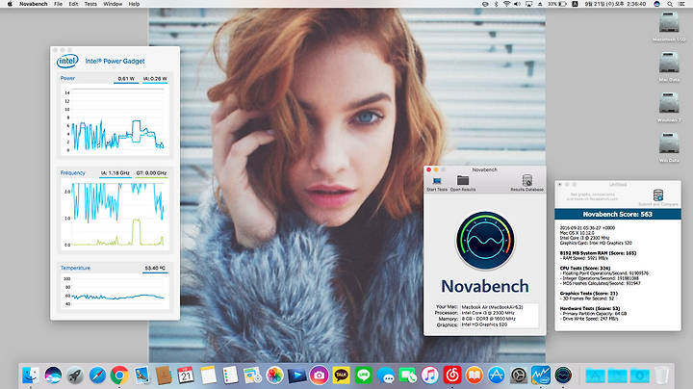The width and height of the screenshot is (693, 389).
Task: Open Google Chrome from the dock
Action: pyautogui.click(x=119, y=376)
